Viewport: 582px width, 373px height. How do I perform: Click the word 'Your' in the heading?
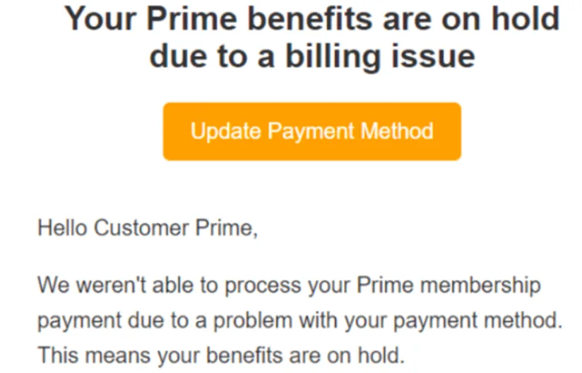(100, 18)
